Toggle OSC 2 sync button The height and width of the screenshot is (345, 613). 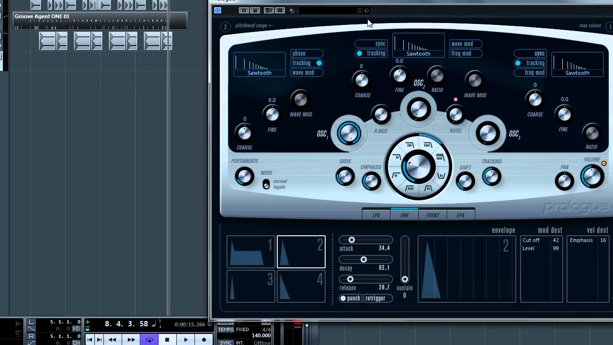(371, 44)
